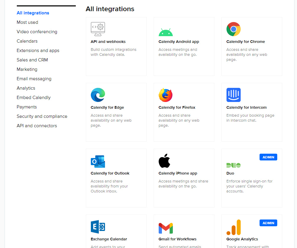Image resolution: width=297 pixels, height=248 pixels.
Task: Click the Gmail M logo icon
Action: click(165, 228)
